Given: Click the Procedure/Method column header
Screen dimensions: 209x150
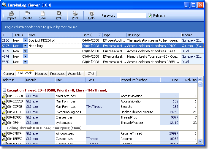Looking at the screenshot, I should tap(140, 80).
